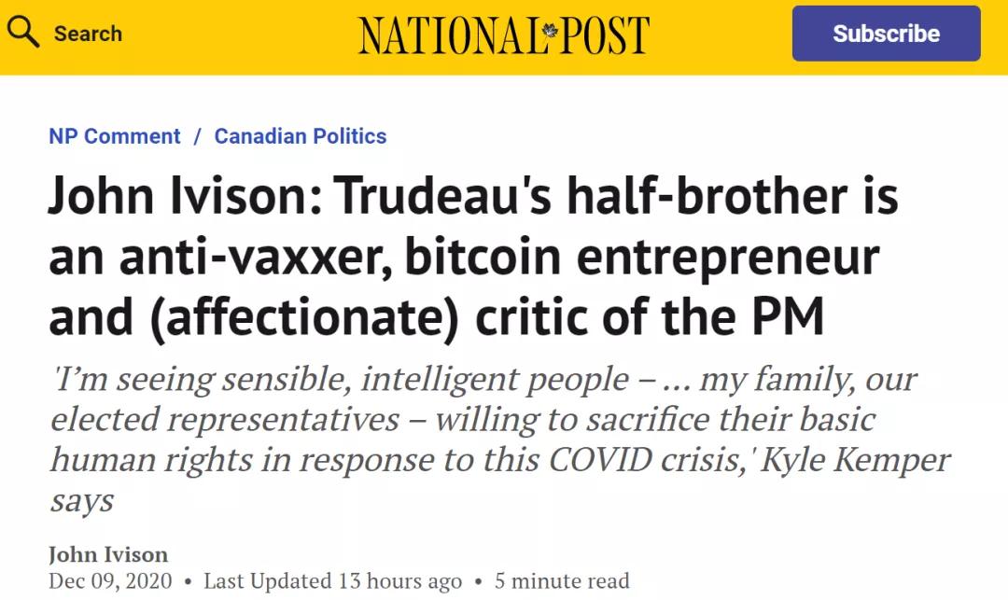Viewport: 1008px width, 600px height.
Task: Click the maple leaf emblem in logo
Action: (550, 31)
